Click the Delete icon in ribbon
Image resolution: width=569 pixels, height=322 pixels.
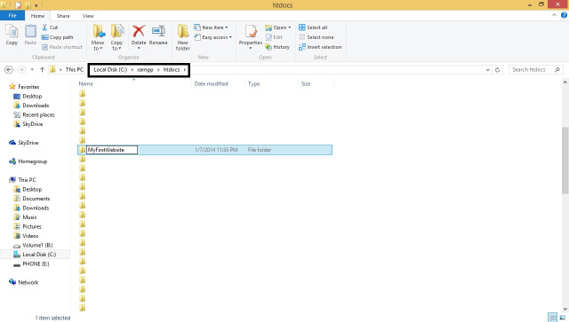coord(139,36)
